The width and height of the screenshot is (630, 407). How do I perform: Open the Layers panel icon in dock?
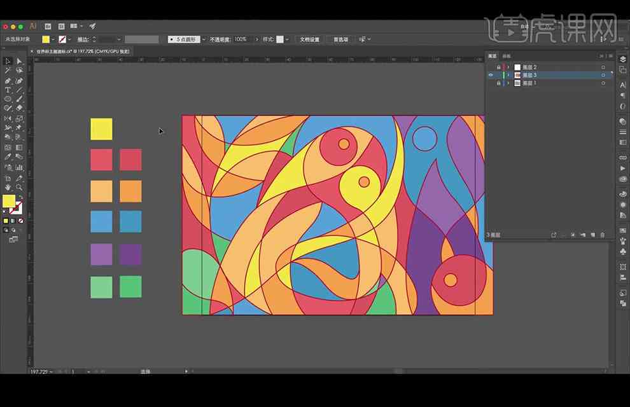click(623, 59)
